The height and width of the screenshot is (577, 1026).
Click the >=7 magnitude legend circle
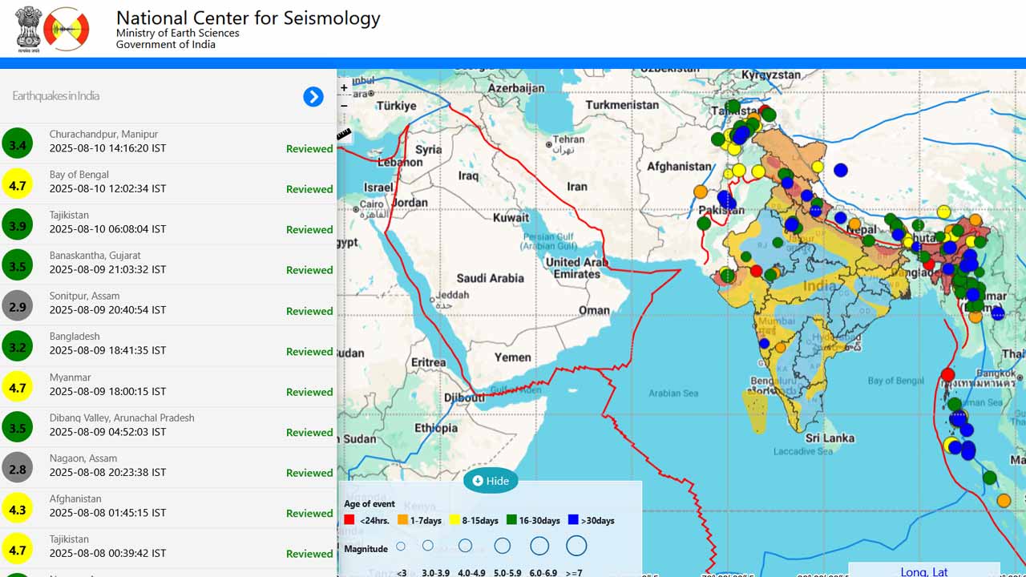pyautogui.click(x=576, y=547)
